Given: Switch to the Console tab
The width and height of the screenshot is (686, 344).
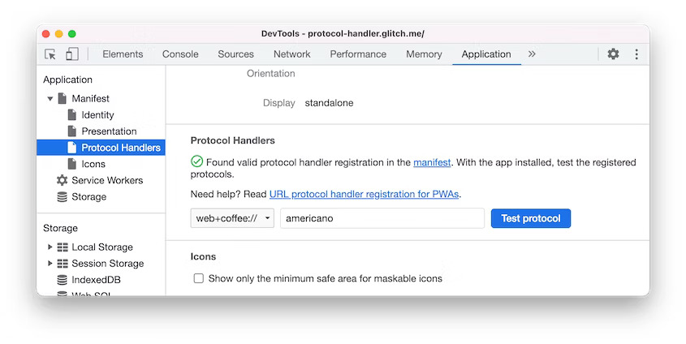Looking at the screenshot, I should point(180,54).
